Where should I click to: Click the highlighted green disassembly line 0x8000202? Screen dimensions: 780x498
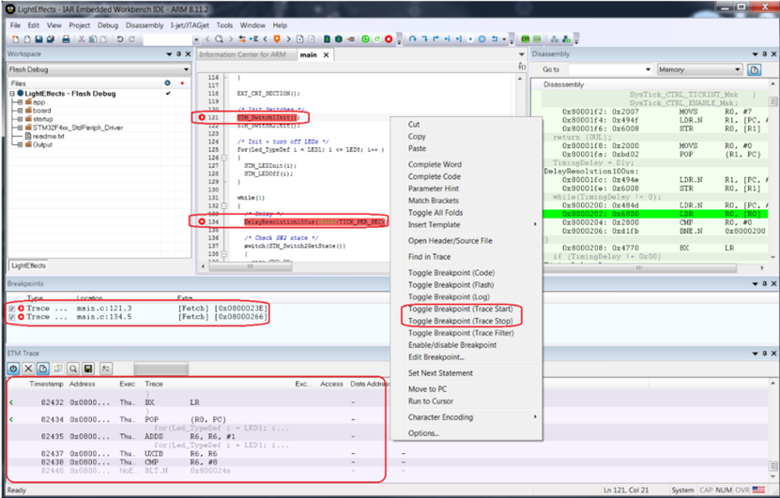tap(656, 214)
